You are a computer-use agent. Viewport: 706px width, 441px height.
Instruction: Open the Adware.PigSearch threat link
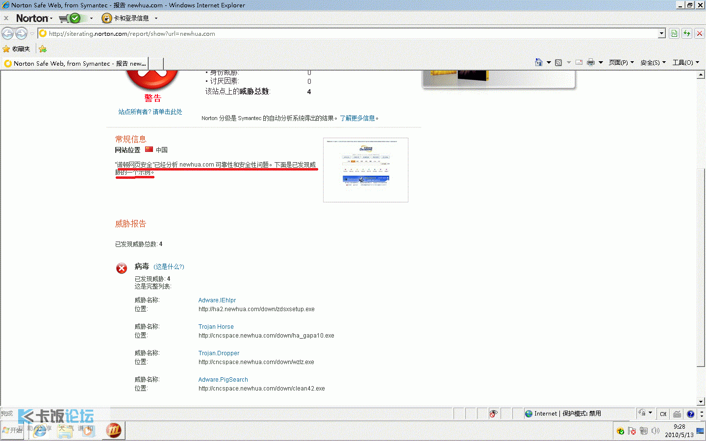[x=223, y=380]
